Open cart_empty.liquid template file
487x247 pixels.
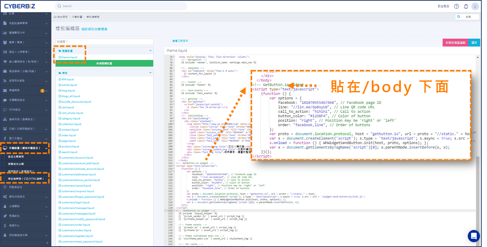pos(72,113)
